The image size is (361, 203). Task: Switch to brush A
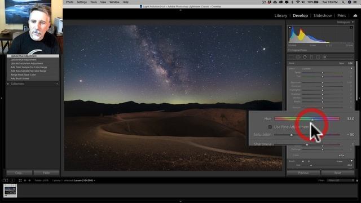(303, 161)
